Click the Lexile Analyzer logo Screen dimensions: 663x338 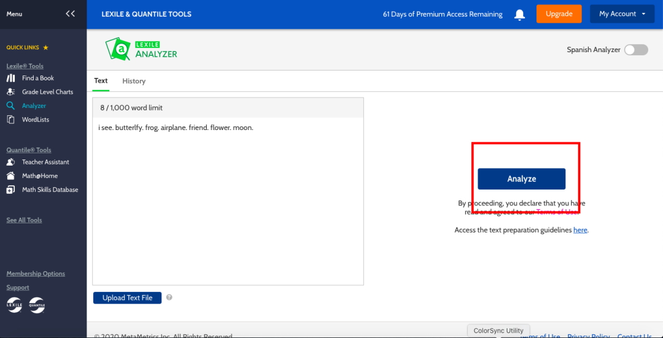click(141, 50)
